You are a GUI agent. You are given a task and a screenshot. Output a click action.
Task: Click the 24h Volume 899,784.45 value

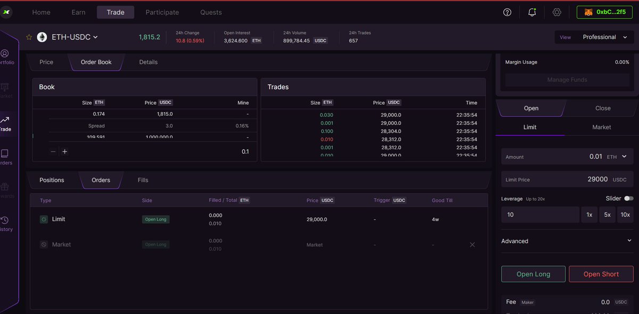pos(297,40)
